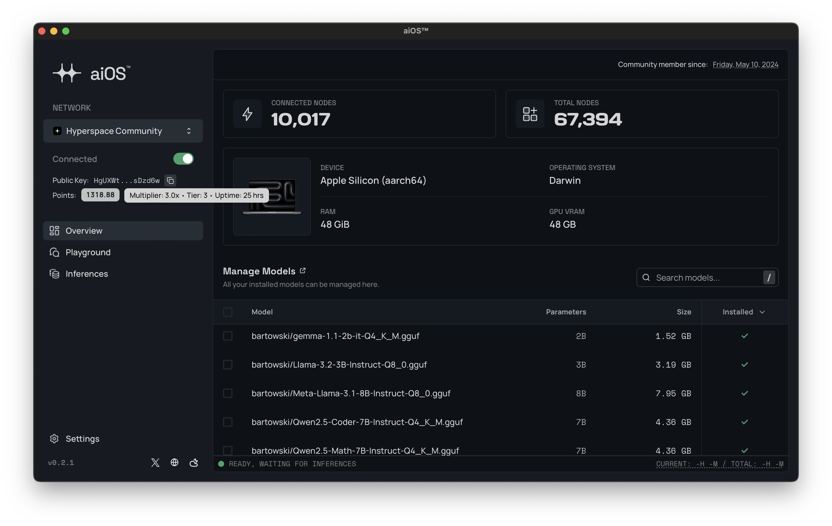The image size is (832, 526).
Task: Open the X (Twitter) link icon
Action: [x=155, y=463]
